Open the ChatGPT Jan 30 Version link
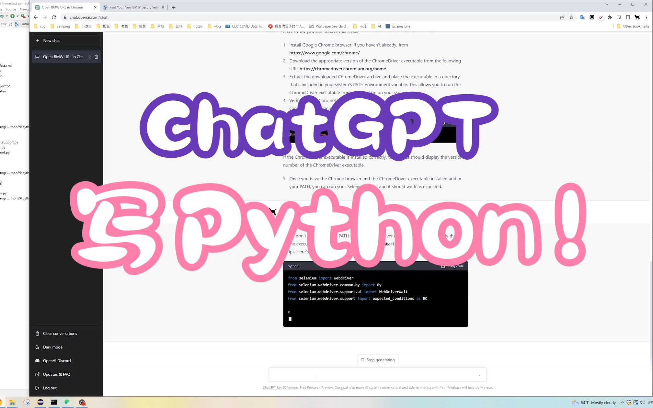Viewport: 653px width, 408px height. (280, 388)
